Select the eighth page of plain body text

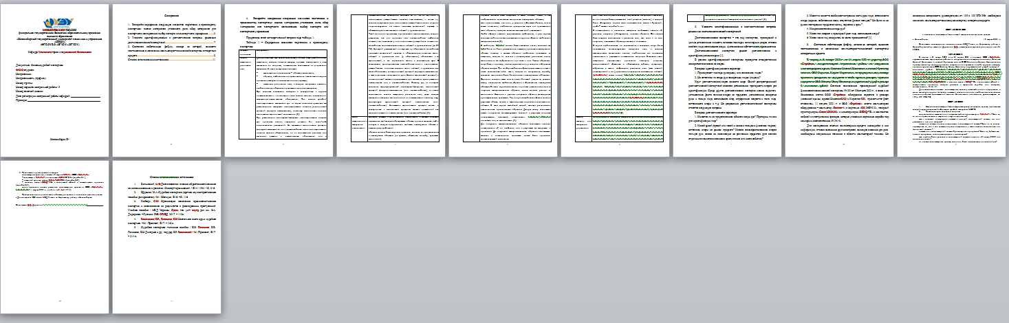[840, 81]
